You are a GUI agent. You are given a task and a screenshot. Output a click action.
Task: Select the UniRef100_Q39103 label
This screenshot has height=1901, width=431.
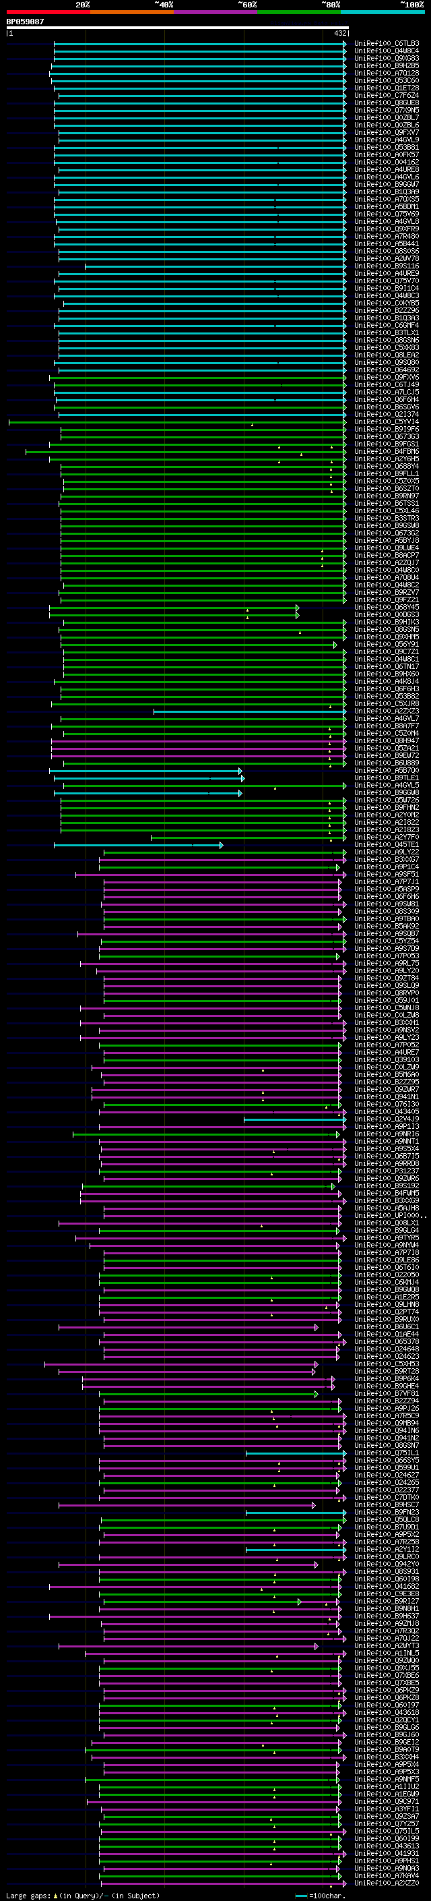pyautogui.click(x=387, y=1059)
